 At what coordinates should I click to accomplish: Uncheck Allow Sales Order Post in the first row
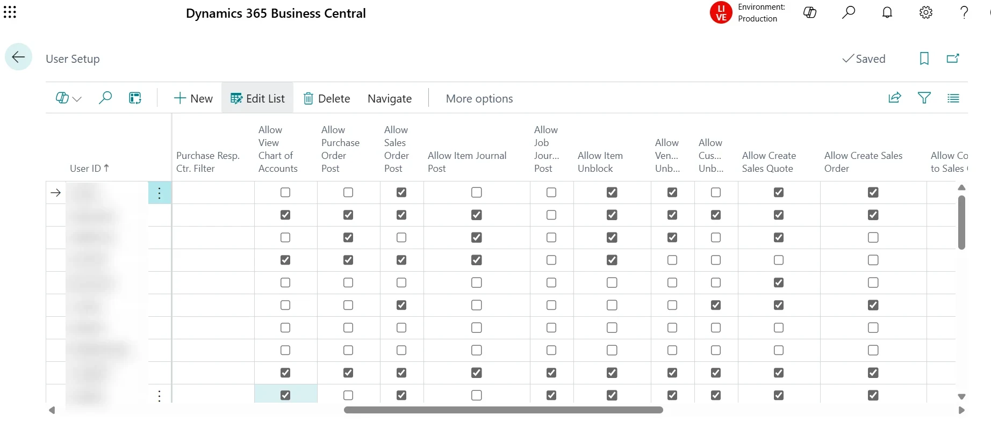click(x=401, y=192)
